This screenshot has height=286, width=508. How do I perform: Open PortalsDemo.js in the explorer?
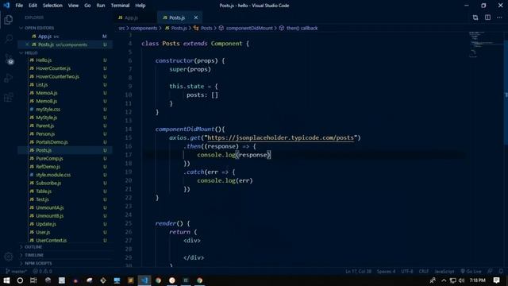coord(66,142)
